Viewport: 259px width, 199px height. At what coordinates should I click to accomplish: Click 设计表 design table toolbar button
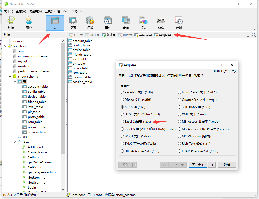click(x=92, y=35)
